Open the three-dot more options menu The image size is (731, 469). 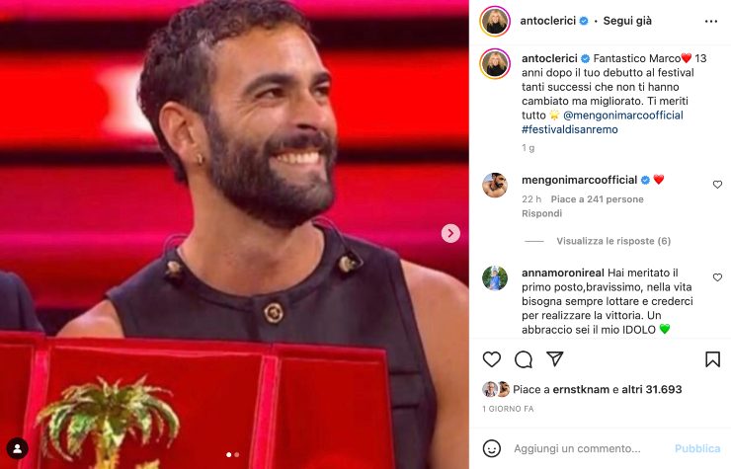point(711,22)
